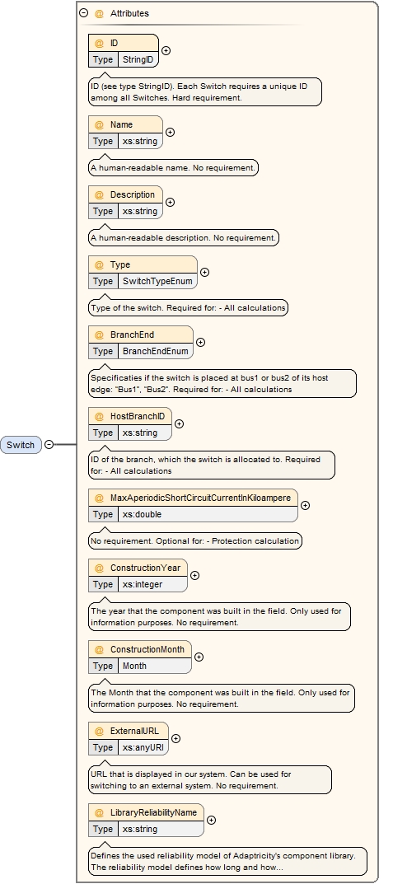Image resolution: width=393 pixels, height=884 pixels.
Task: Click the StringID type value
Action: [138, 59]
